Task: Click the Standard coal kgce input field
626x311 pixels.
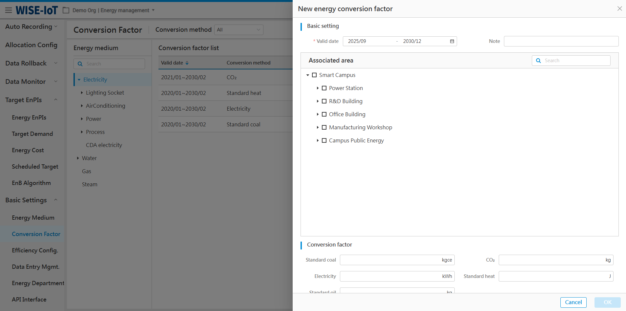Action: pyautogui.click(x=390, y=260)
